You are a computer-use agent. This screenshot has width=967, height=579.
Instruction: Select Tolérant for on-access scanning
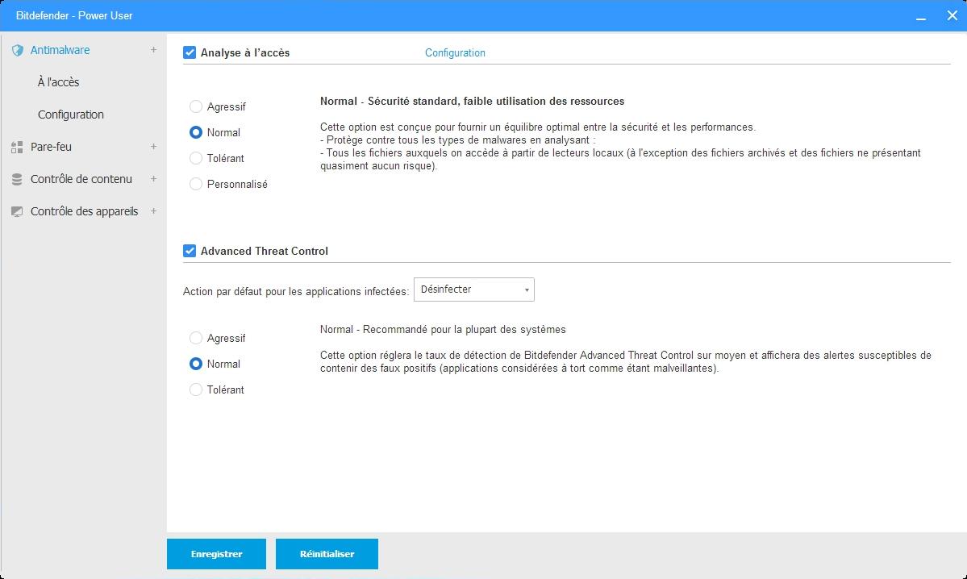tap(195, 159)
